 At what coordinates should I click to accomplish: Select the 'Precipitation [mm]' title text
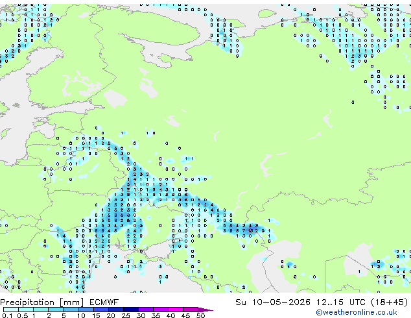click(42, 302)
